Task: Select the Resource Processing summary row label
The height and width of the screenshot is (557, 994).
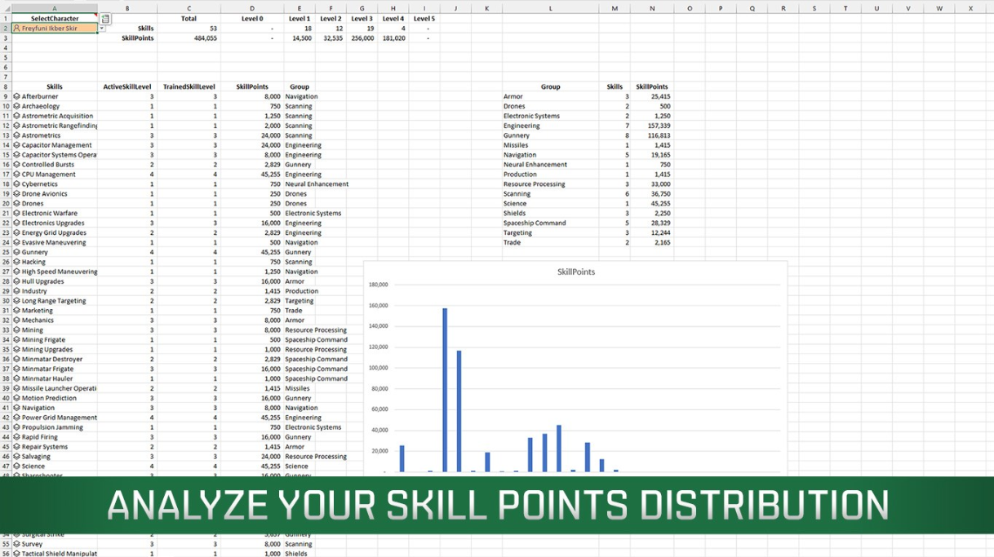Action: 534,184
